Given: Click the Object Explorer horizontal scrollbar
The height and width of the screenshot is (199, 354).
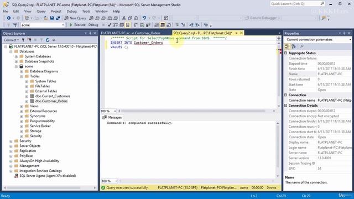Looking at the screenshot, I should (x=44, y=188).
